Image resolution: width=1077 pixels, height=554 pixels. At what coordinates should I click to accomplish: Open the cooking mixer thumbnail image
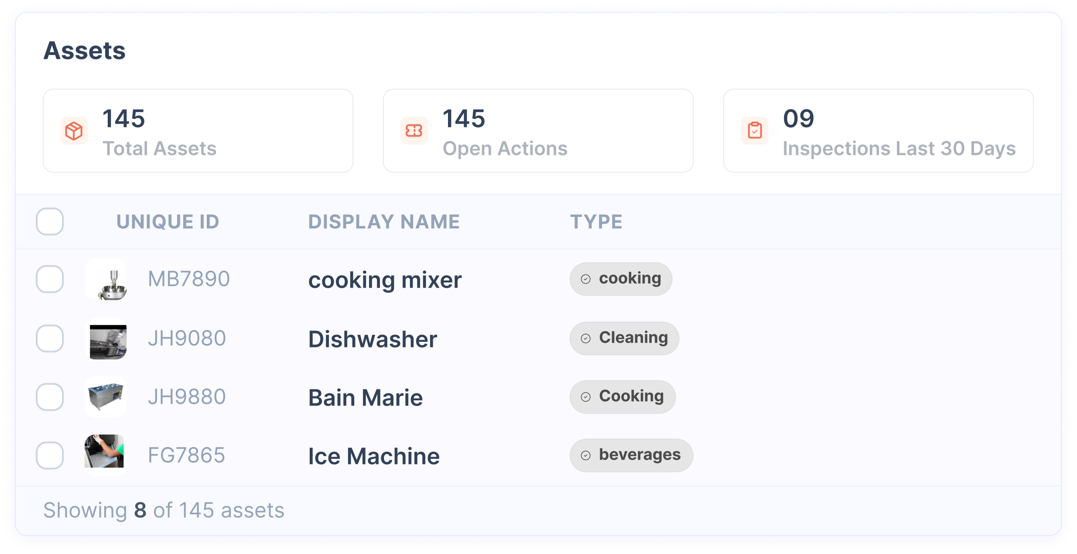click(106, 279)
